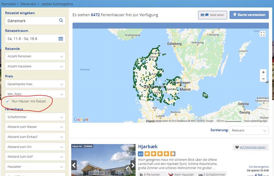Zoom out on the map with minus
Viewport: 274px width, 176px height.
[x=263, y=79]
